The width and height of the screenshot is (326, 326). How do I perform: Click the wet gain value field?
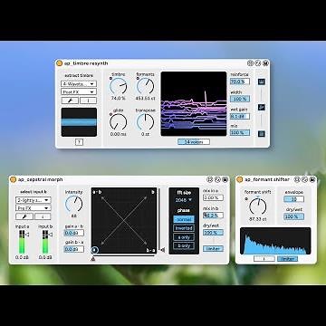tap(240, 116)
